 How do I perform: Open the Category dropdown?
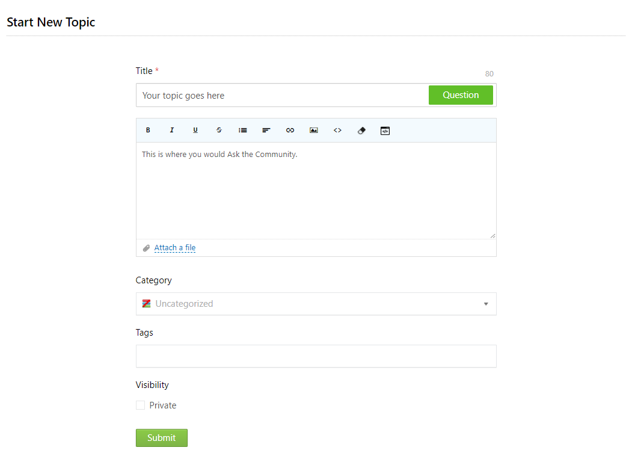tap(316, 304)
